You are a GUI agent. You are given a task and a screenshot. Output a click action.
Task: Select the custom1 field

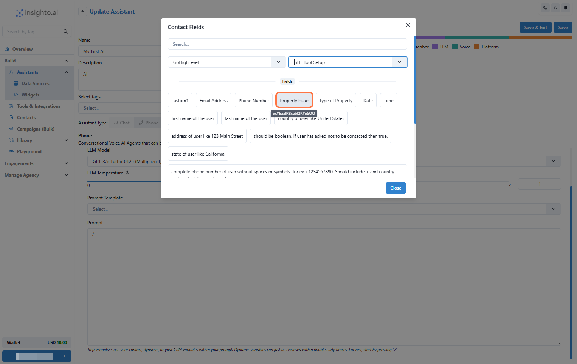click(x=180, y=100)
